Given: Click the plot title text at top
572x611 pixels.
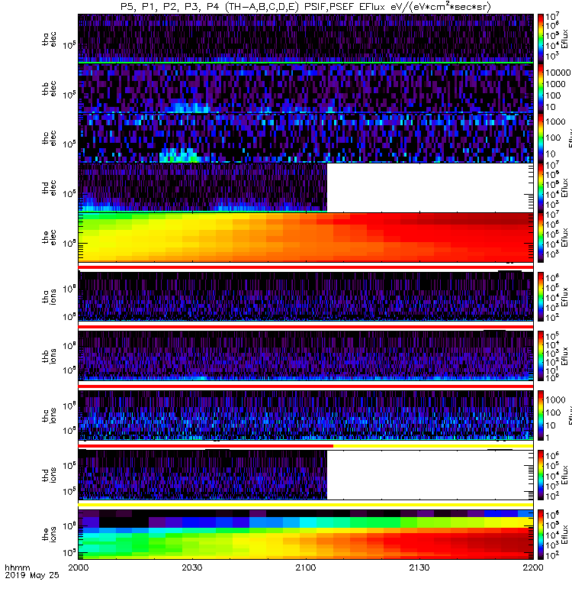Looking at the screenshot, I should [306, 7].
